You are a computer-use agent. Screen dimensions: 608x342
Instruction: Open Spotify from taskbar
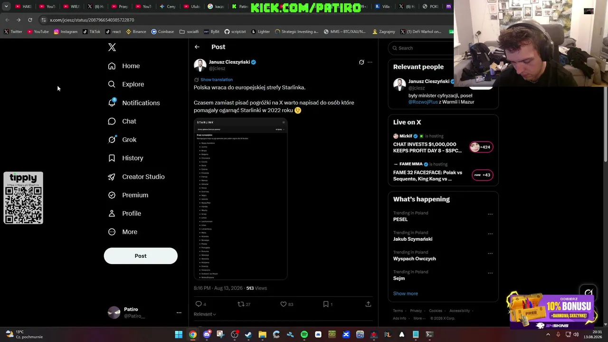click(304, 334)
